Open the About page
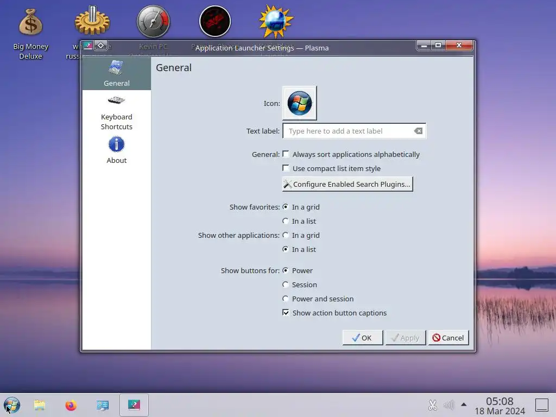The width and height of the screenshot is (556, 417). (116, 150)
